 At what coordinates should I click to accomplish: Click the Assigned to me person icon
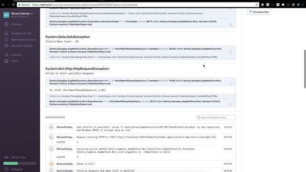[x=6, y=33]
